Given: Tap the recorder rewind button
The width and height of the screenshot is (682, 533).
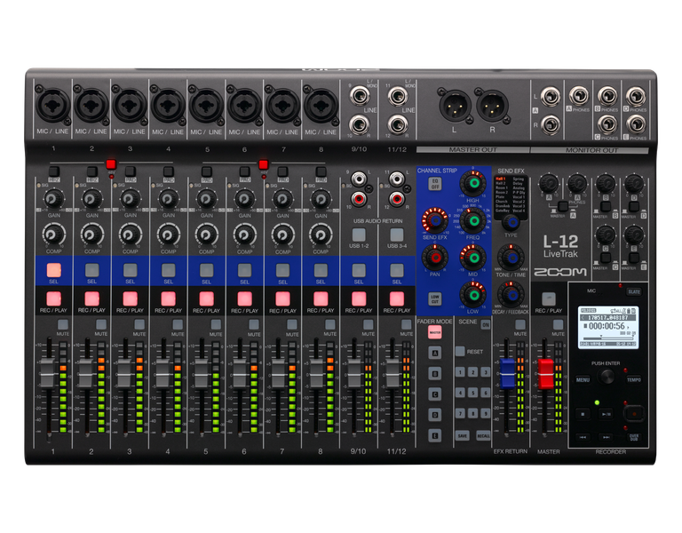Looking at the screenshot, I should click(583, 436).
